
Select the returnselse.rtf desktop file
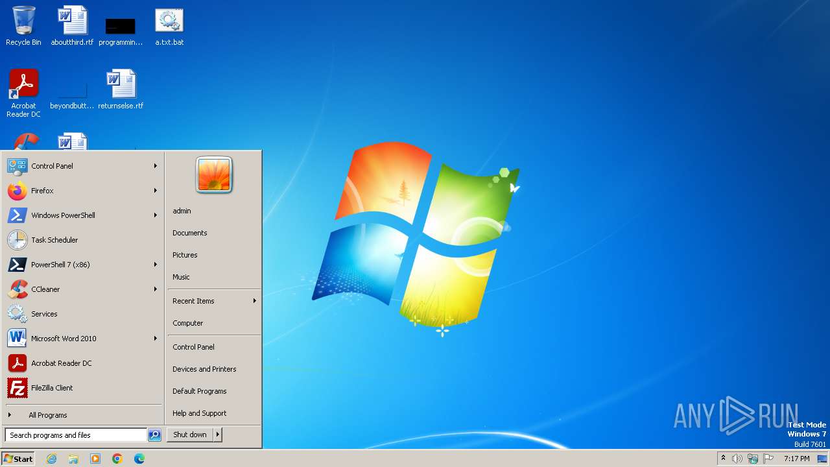(x=121, y=90)
